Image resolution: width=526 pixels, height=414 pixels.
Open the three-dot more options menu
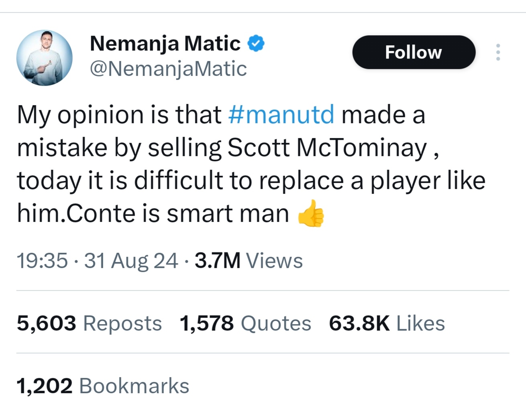pyautogui.click(x=498, y=52)
